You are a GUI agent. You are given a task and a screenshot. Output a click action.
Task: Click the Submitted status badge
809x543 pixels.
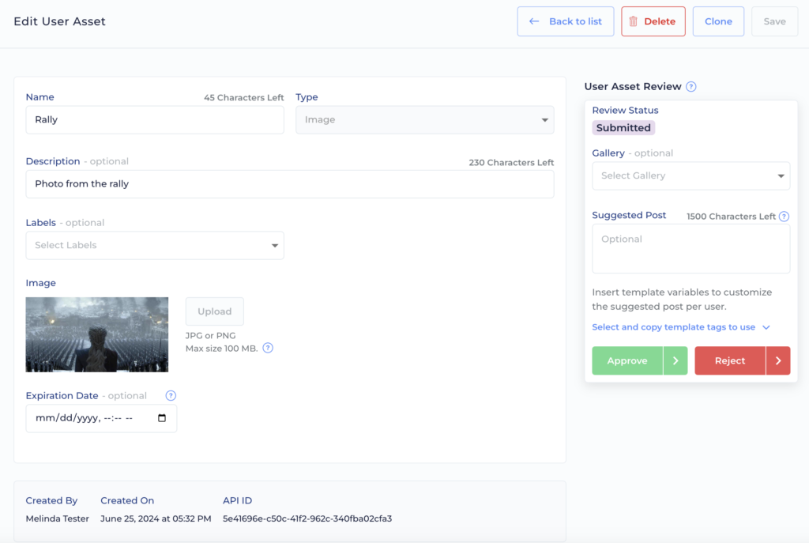point(623,127)
